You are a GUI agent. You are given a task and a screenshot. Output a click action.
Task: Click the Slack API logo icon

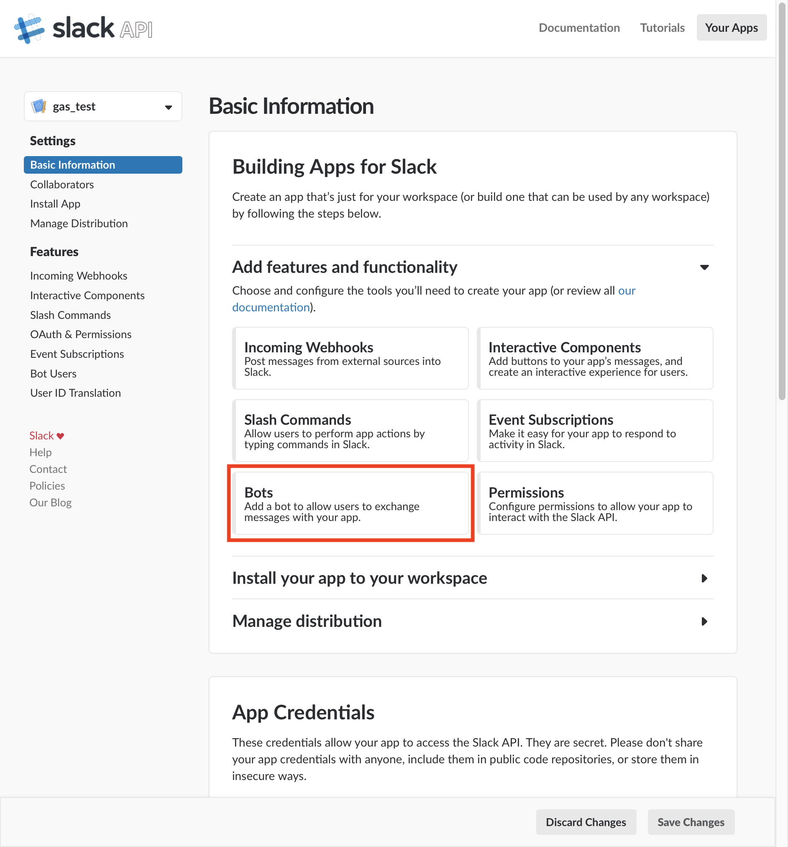coord(29,28)
